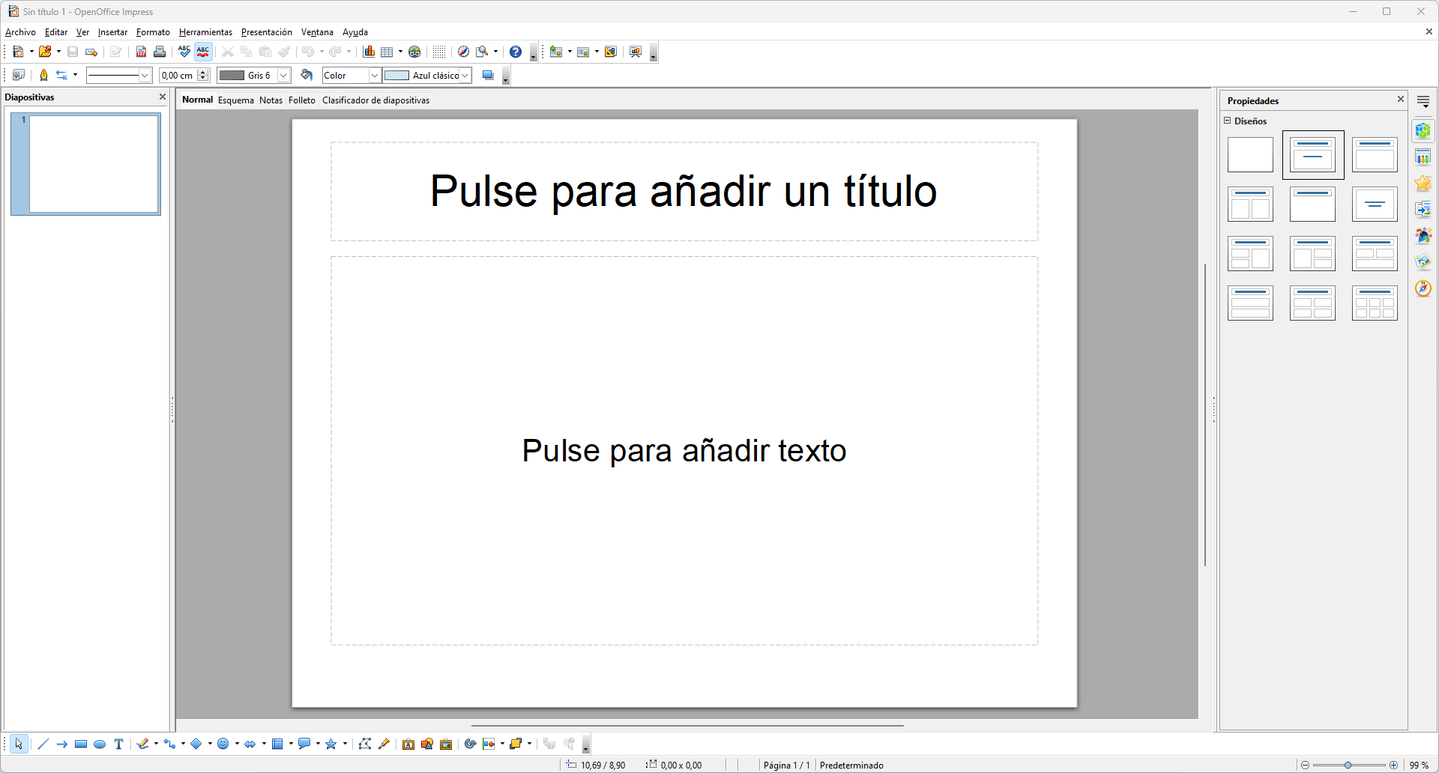
Task: Select slide 1 thumbnail in Diapositivas
Action: 85,163
